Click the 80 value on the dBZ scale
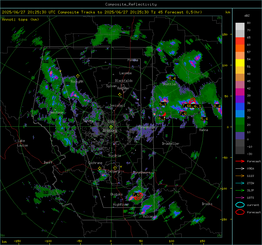This screenshot has height=245, width=262. tap(249, 23)
